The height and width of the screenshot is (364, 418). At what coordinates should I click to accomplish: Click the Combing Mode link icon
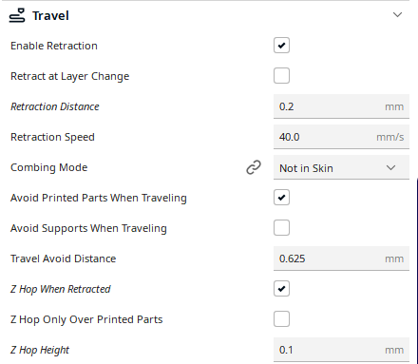point(254,167)
